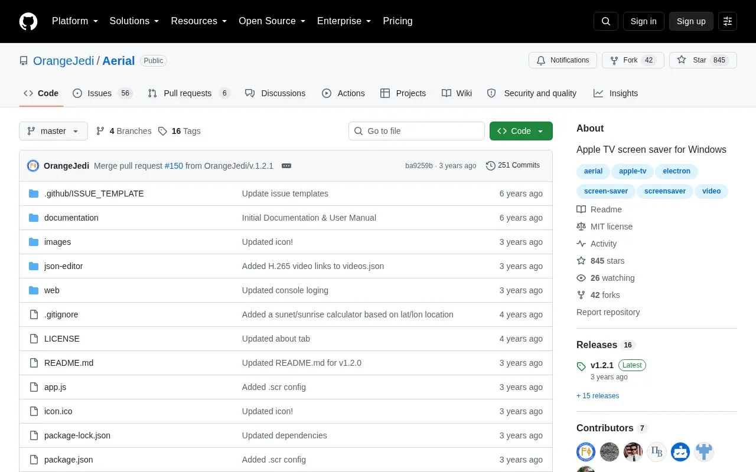Open OrangeJedi's avatar in commit bar
Viewport: 756px width, 472px height.
point(33,166)
